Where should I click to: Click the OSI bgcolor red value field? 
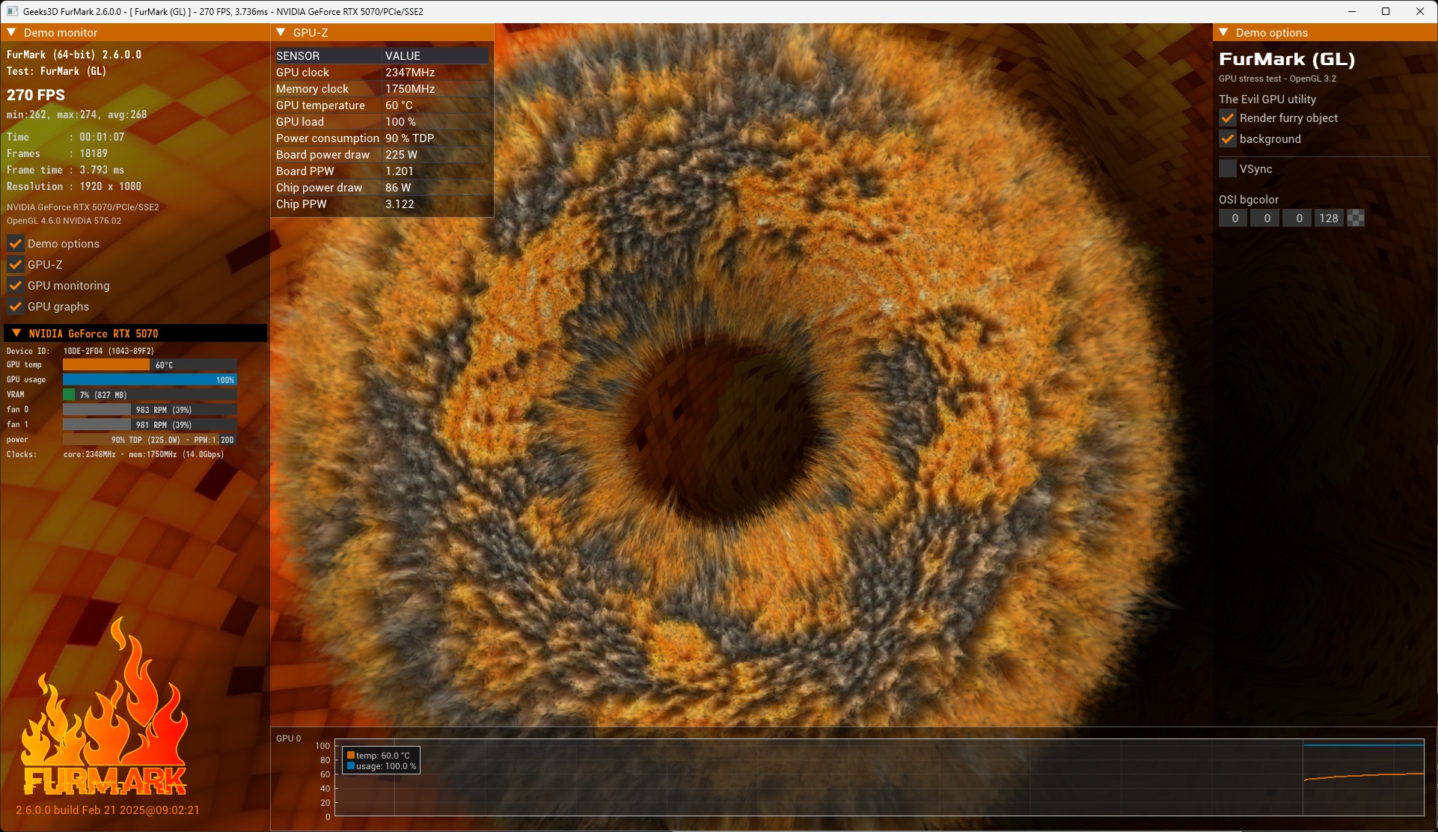1234,218
